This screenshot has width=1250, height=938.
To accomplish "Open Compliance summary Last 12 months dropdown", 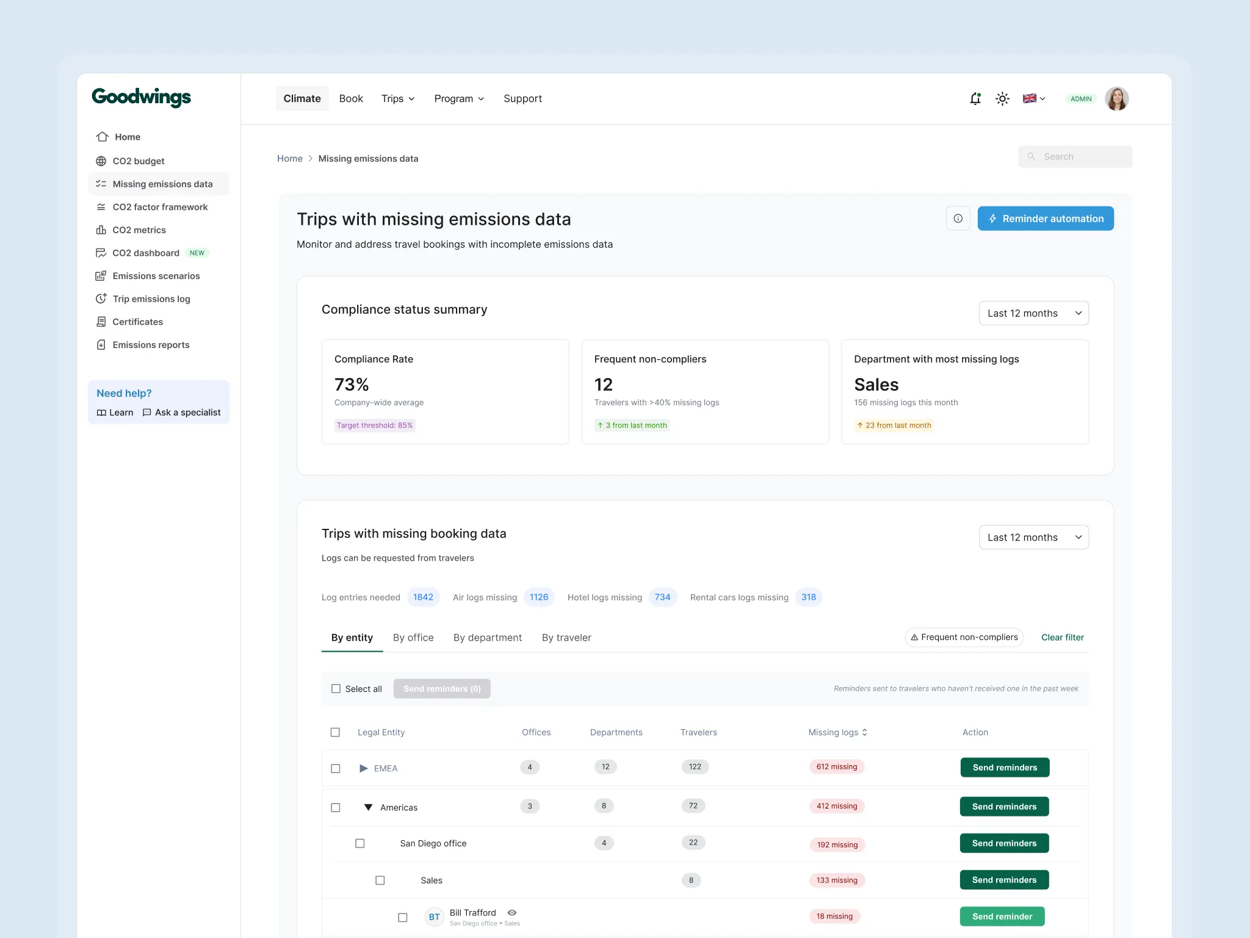I will 1033,313.
